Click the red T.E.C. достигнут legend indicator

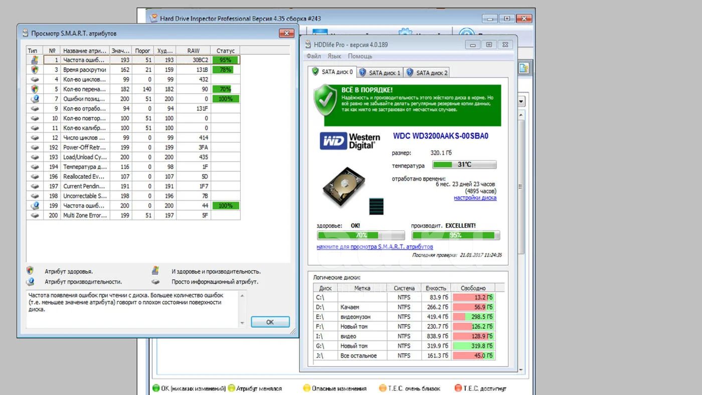click(458, 388)
